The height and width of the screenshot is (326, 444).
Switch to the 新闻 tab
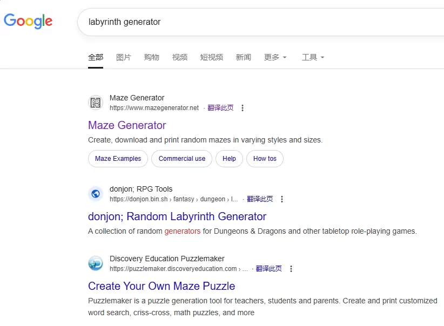coord(244,57)
